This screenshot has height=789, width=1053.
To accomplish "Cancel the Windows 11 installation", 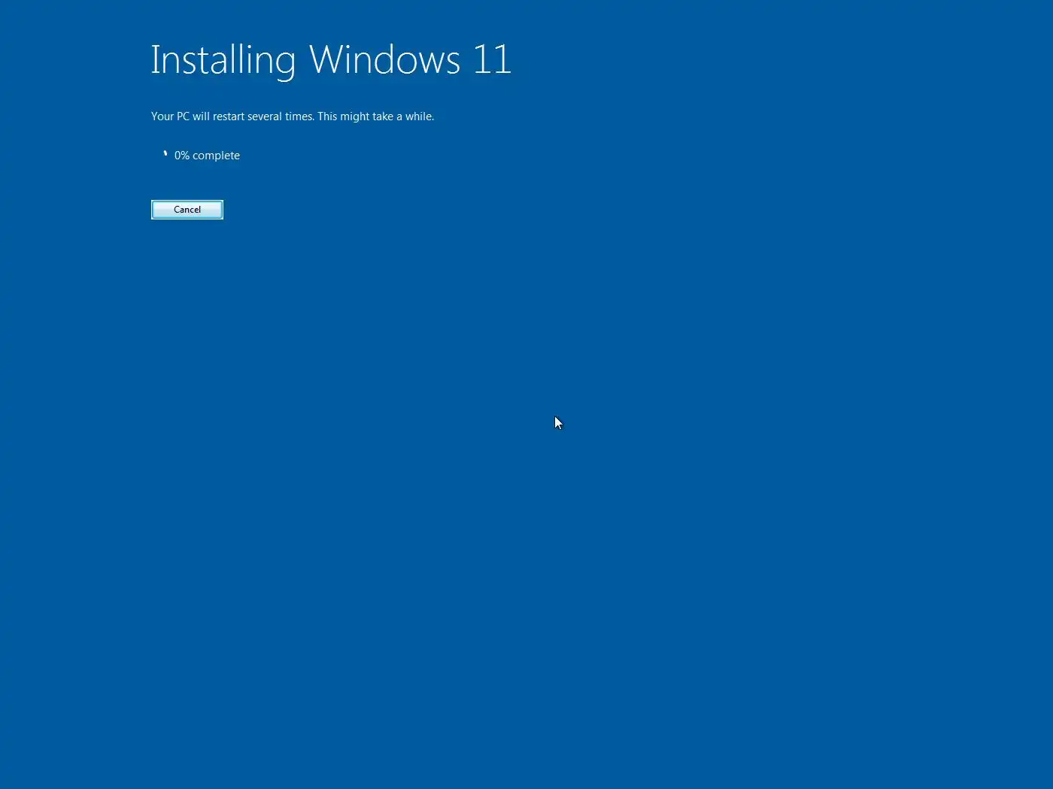I will pos(187,210).
